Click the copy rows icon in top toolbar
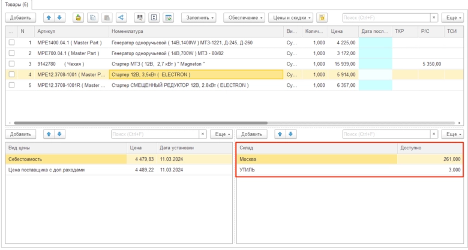 pyautogui.click(x=92, y=18)
